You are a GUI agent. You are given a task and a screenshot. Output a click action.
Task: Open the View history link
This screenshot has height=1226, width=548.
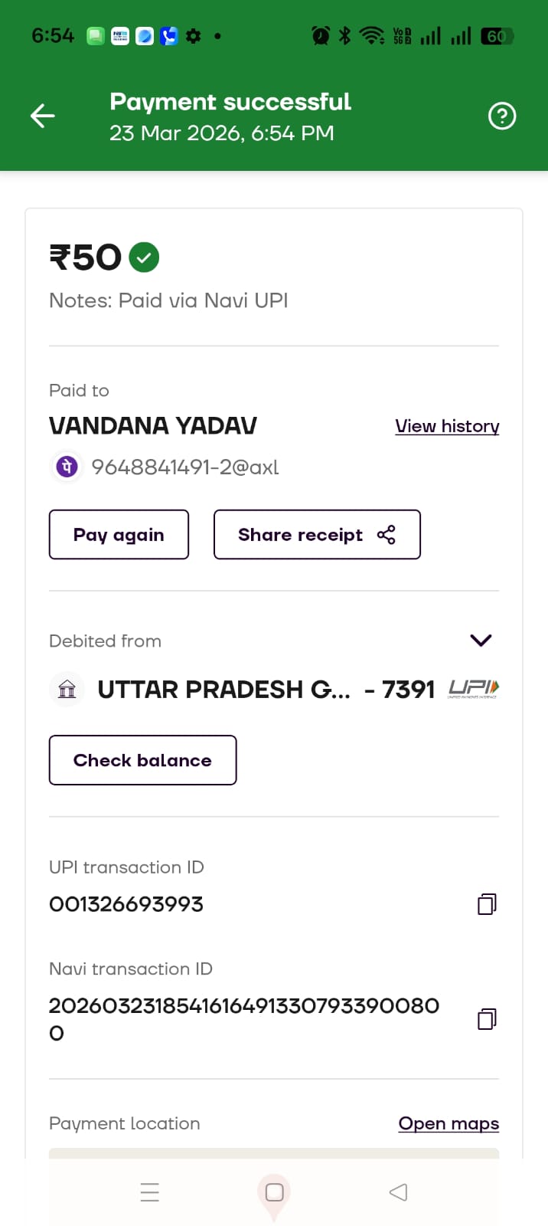[x=447, y=426]
